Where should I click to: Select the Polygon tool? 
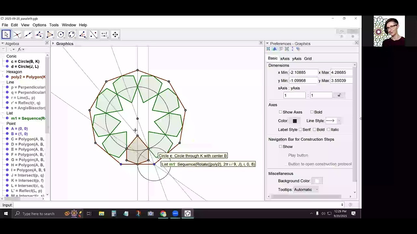[50, 34]
